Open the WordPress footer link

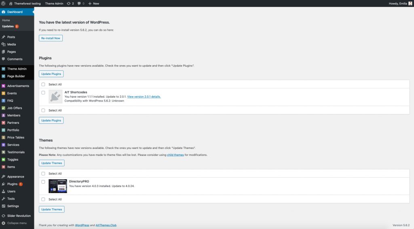(x=82, y=225)
